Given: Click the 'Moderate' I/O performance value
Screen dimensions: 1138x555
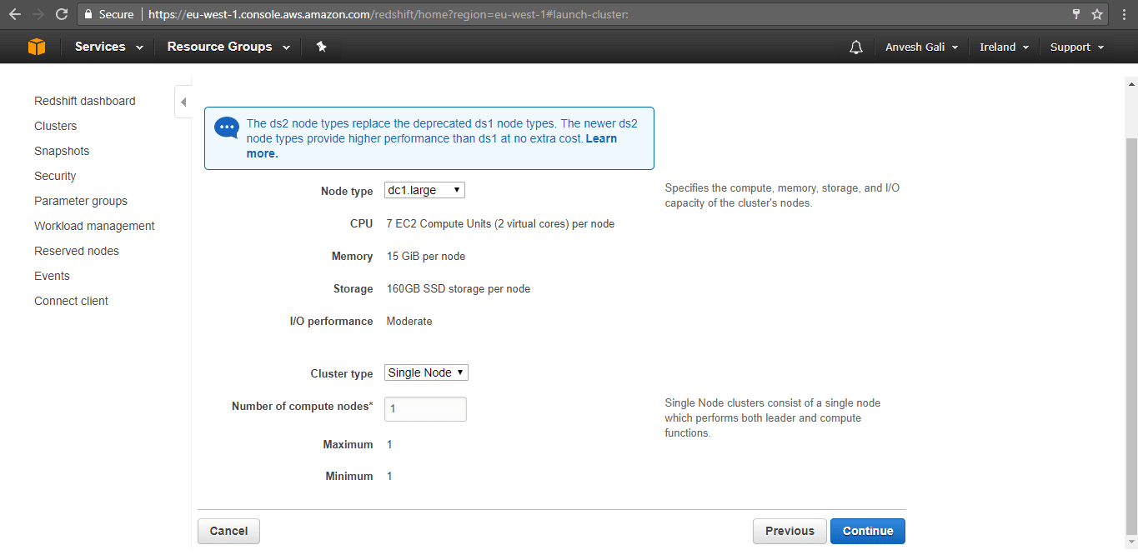Looking at the screenshot, I should tap(409, 321).
